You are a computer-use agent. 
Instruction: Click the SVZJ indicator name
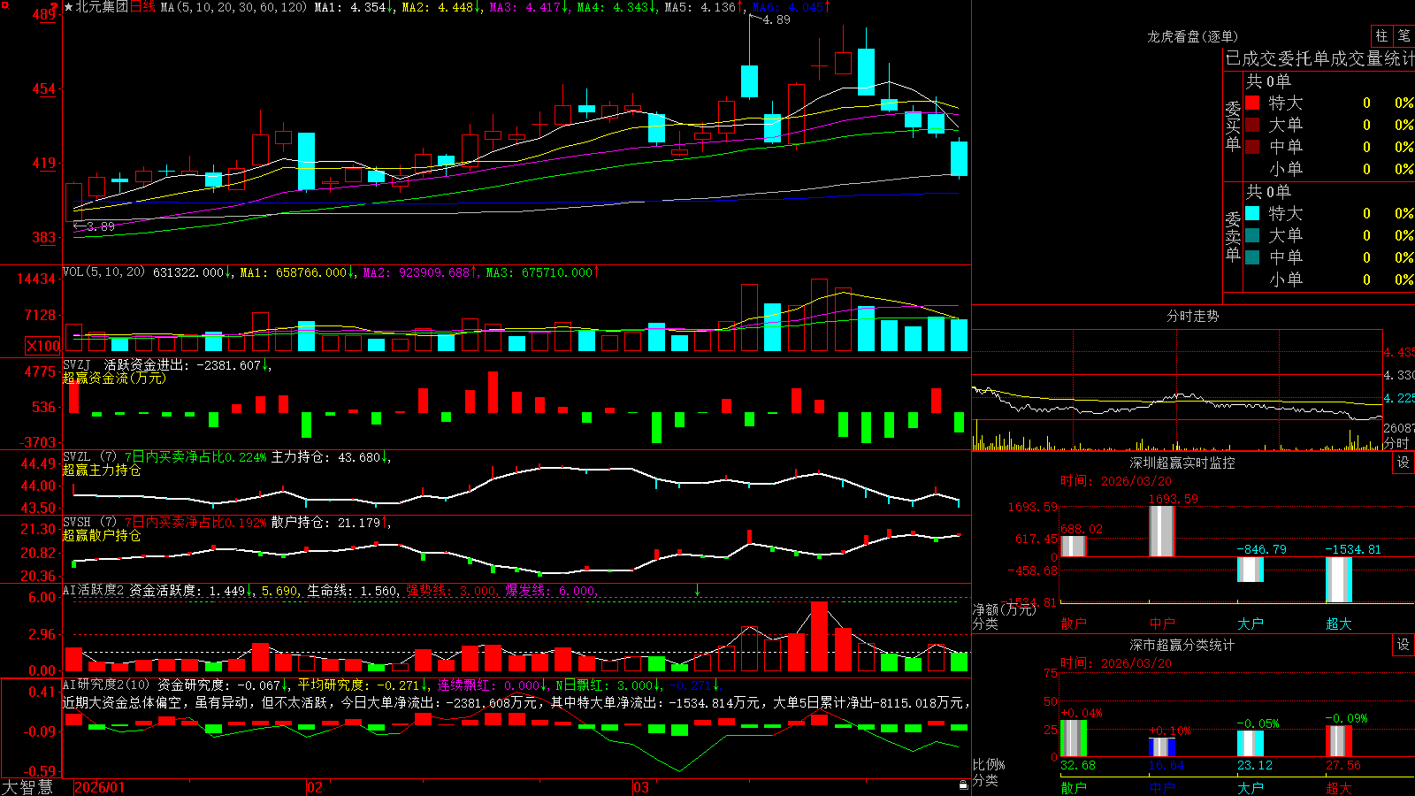[77, 364]
